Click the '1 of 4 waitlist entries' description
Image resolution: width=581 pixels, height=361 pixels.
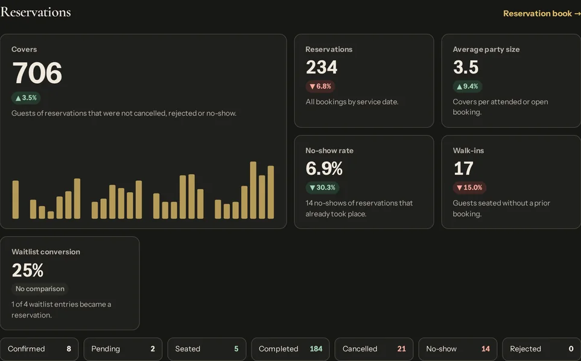tap(61, 310)
